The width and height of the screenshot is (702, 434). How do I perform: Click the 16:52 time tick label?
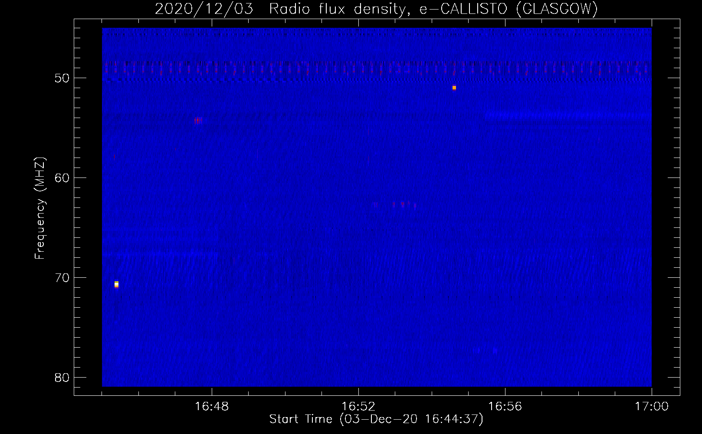pos(358,407)
